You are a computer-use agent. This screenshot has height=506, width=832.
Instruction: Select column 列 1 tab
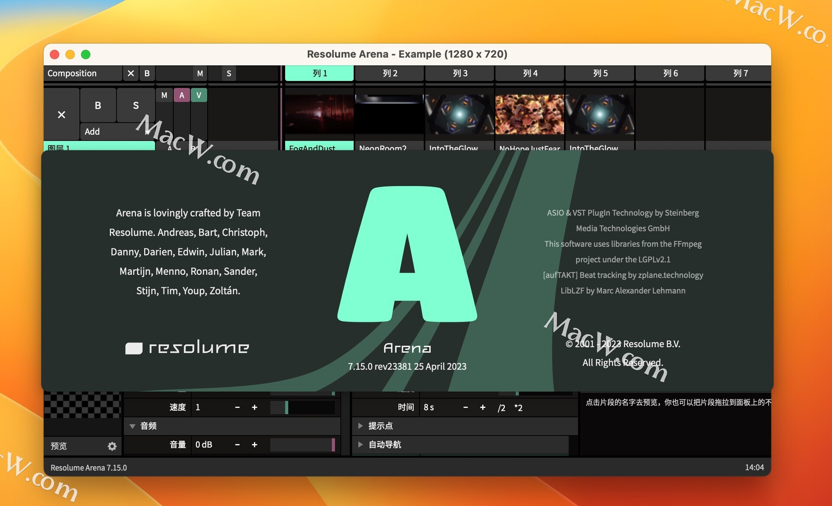(319, 73)
